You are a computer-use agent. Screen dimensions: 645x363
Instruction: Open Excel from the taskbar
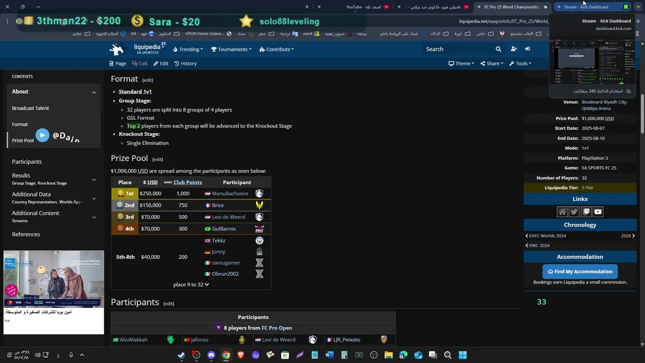click(359, 355)
